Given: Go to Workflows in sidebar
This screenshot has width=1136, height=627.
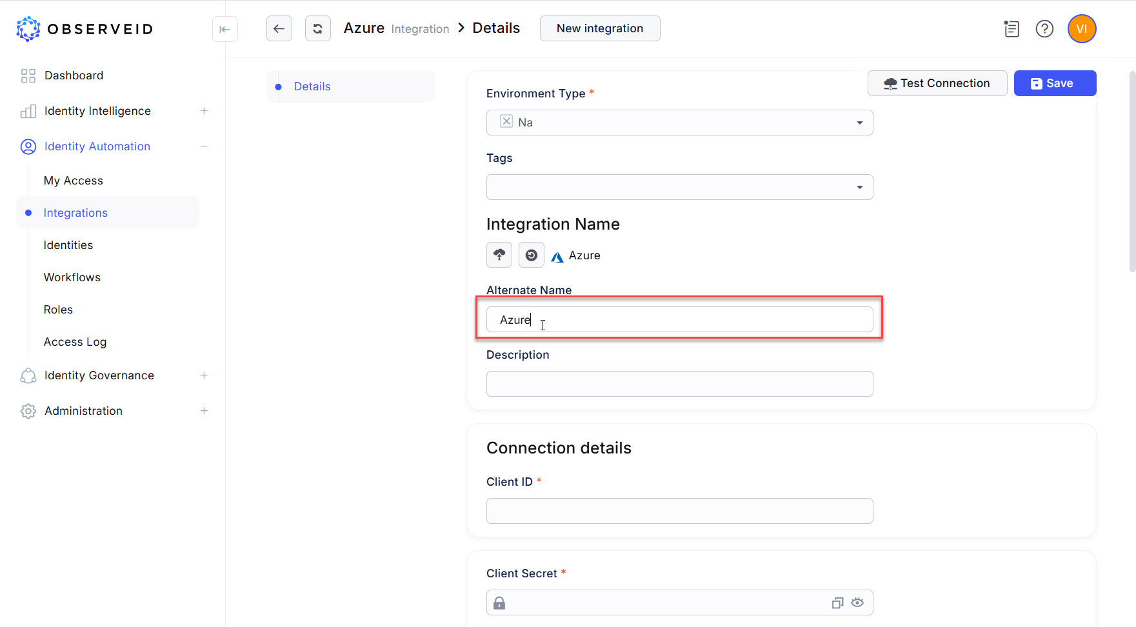Looking at the screenshot, I should [72, 277].
